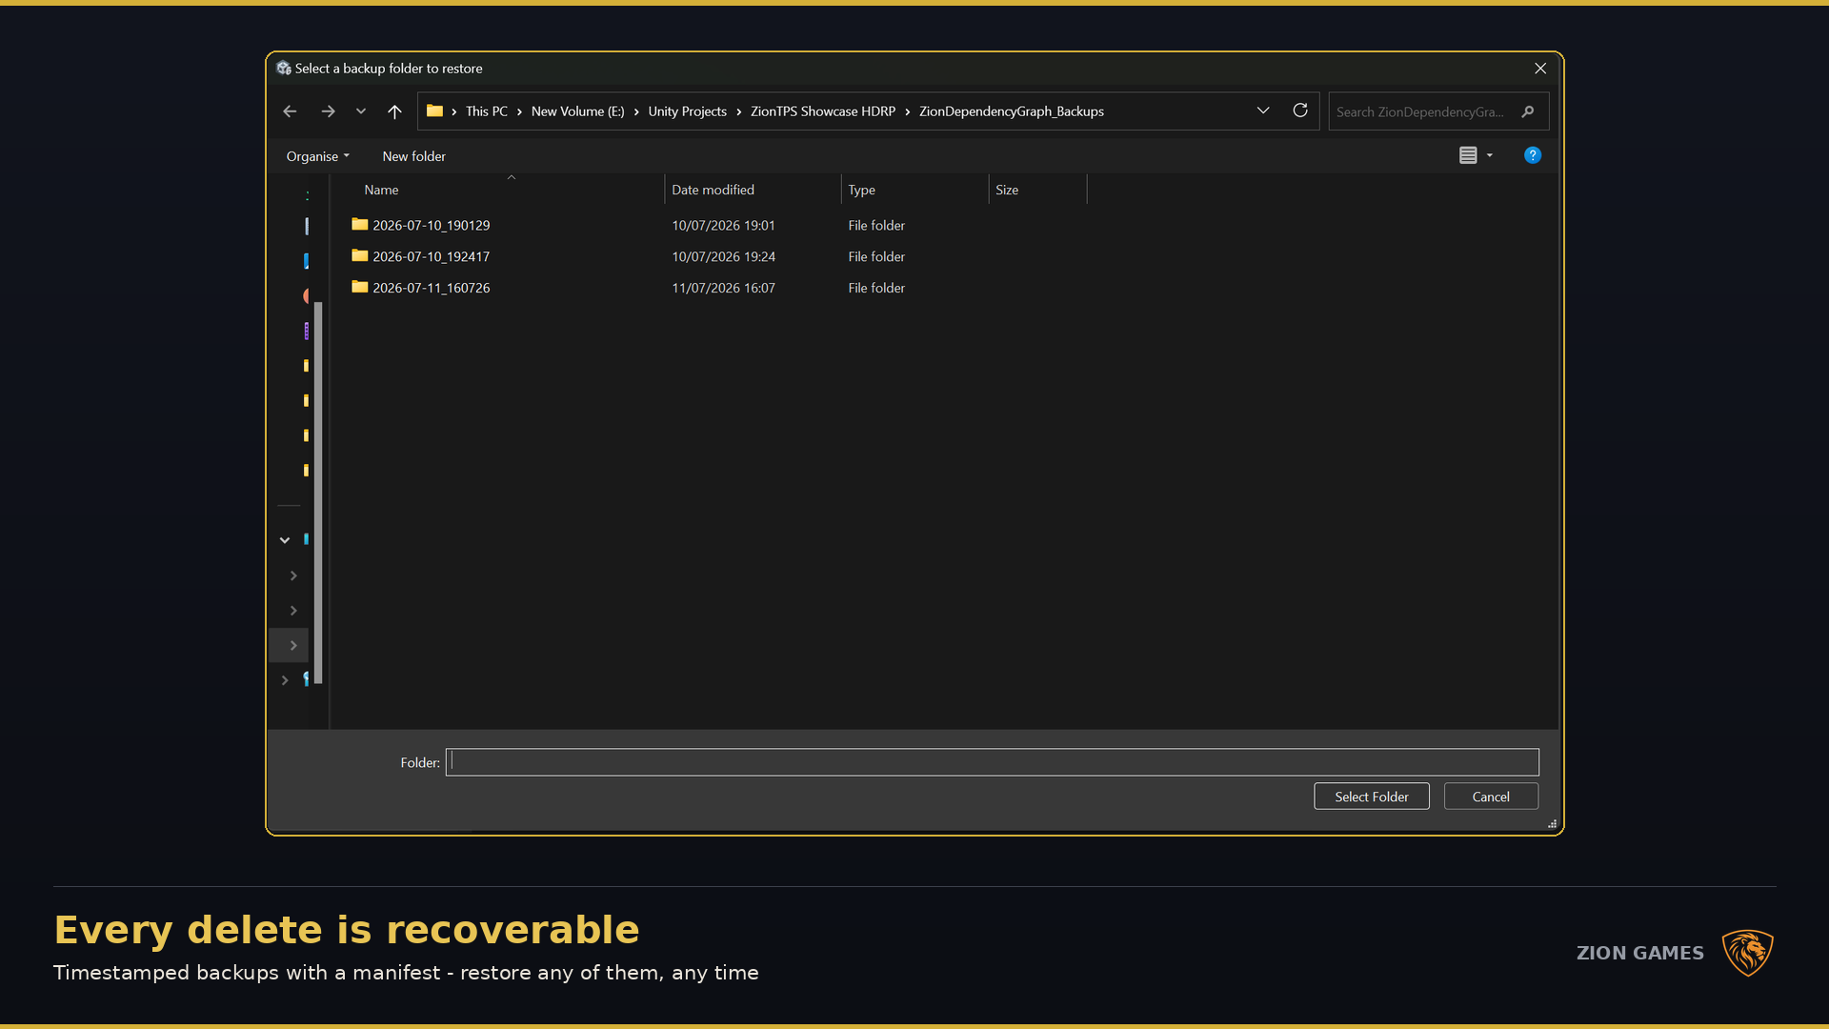
Task: Create a New folder
Action: tap(413, 156)
